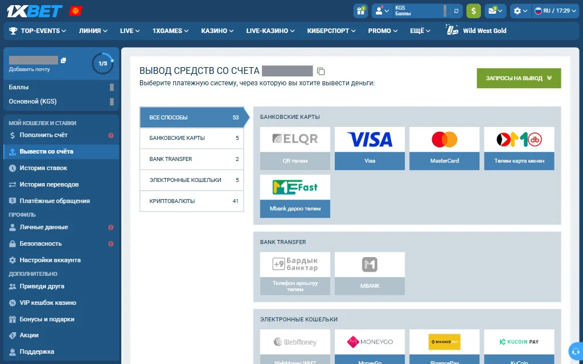Open Личные данные in sidebar
583x364 pixels.
(61, 227)
